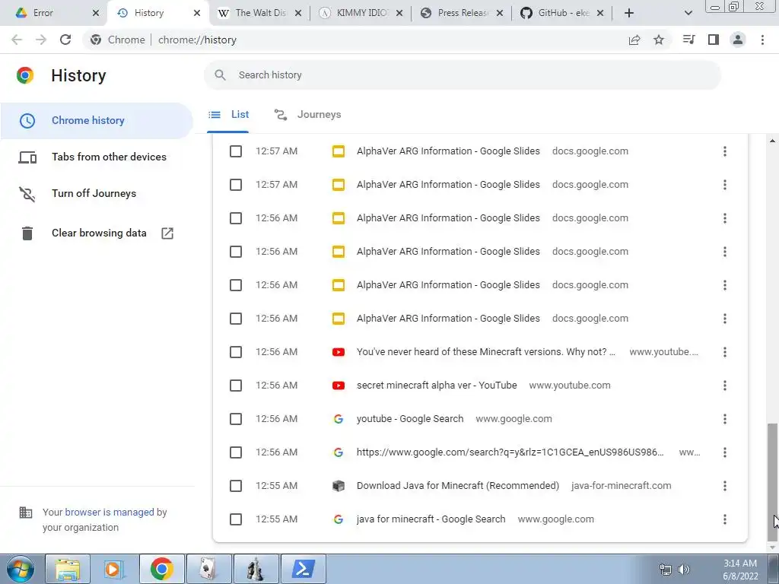Open the tab search chevron
779x584 pixels.
(x=688, y=13)
